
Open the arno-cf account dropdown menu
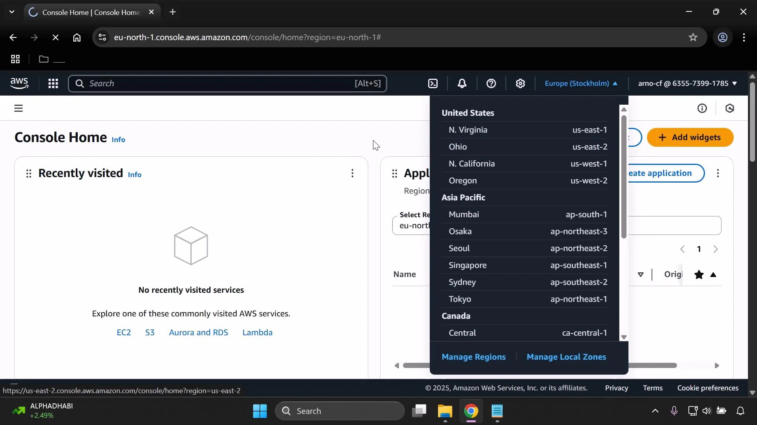coord(686,83)
